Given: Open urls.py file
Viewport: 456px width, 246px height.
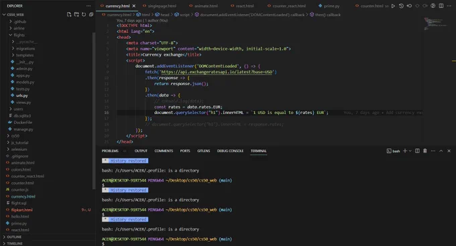Looking at the screenshot, I should pyautogui.click(x=22, y=96).
